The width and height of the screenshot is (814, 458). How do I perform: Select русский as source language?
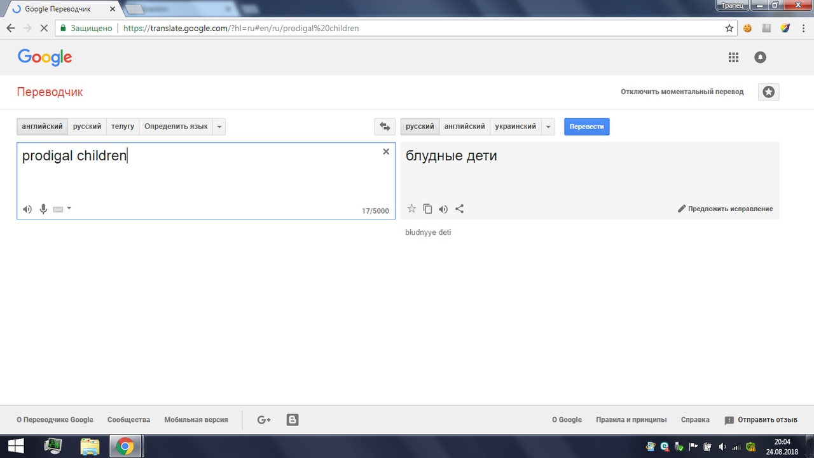coord(87,127)
